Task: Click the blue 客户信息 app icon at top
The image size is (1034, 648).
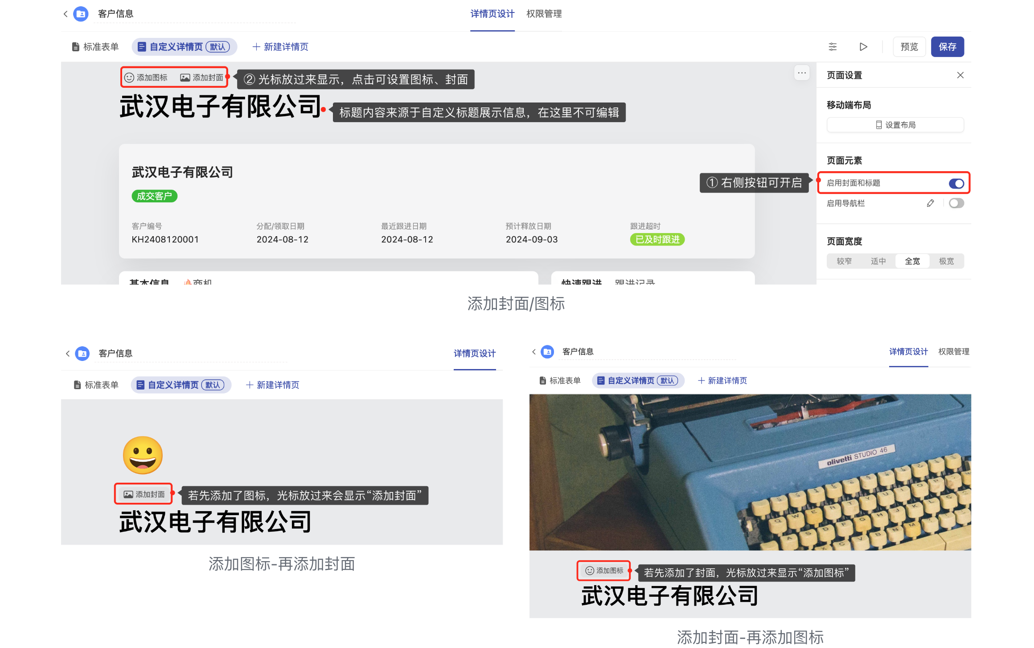Action: tap(81, 14)
